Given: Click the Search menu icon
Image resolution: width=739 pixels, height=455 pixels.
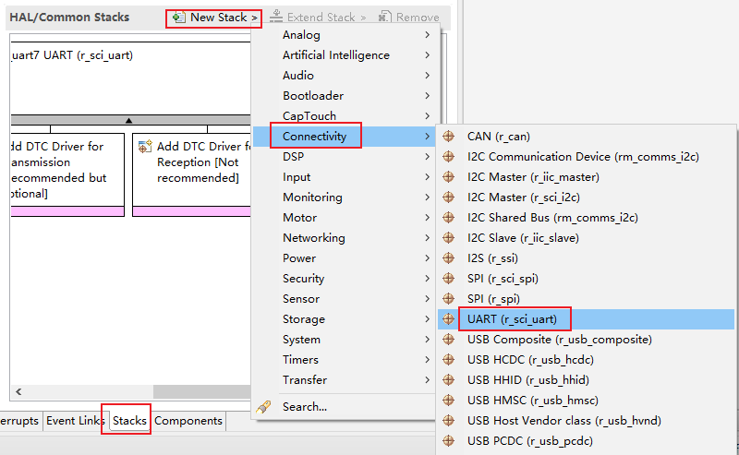Looking at the screenshot, I should (263, 406).
